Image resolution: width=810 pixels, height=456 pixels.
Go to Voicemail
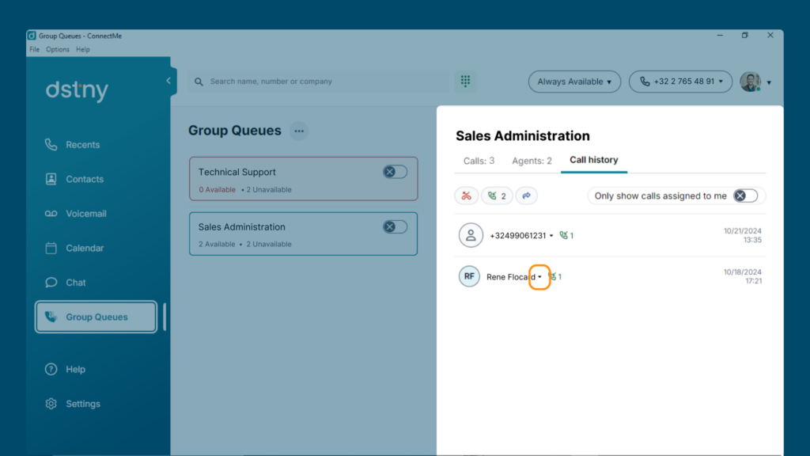point(75,214)
